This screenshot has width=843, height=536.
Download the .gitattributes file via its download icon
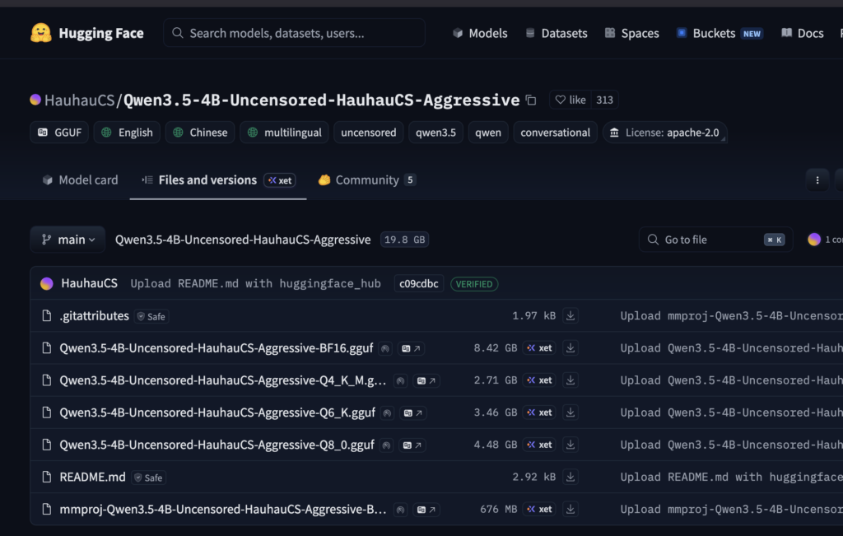pos(570,316)
